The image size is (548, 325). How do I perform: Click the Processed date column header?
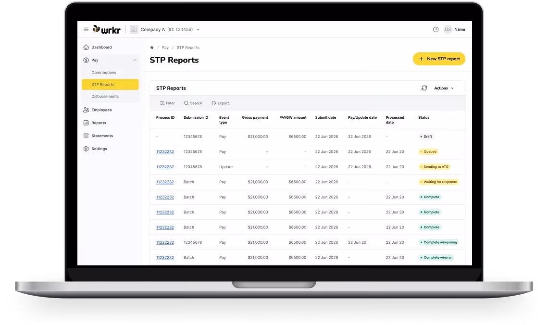[395, 120]
